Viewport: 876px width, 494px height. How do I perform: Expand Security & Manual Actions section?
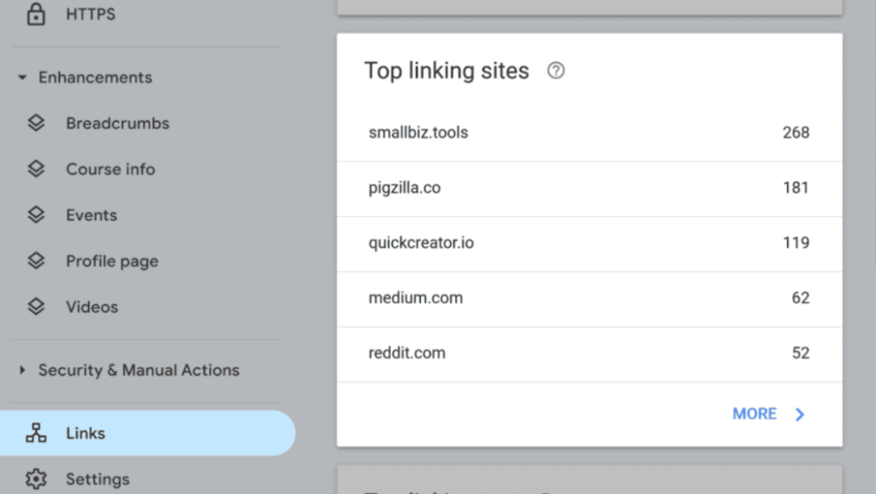pos(22,369)
